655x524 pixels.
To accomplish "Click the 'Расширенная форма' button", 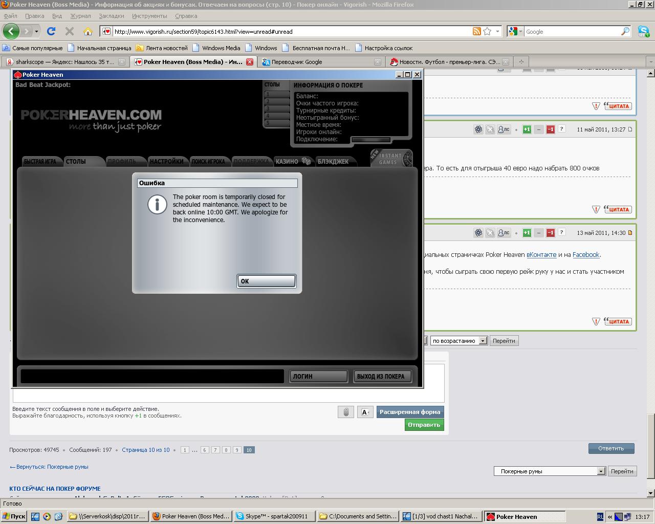I will [x=410, y=412].
